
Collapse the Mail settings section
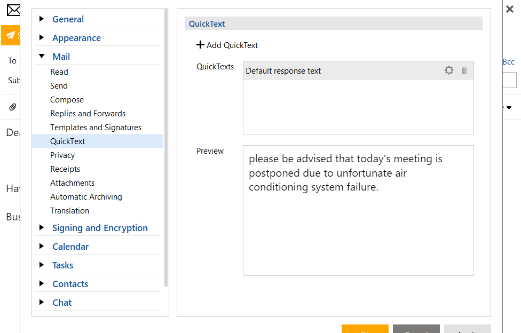point(42,57)
